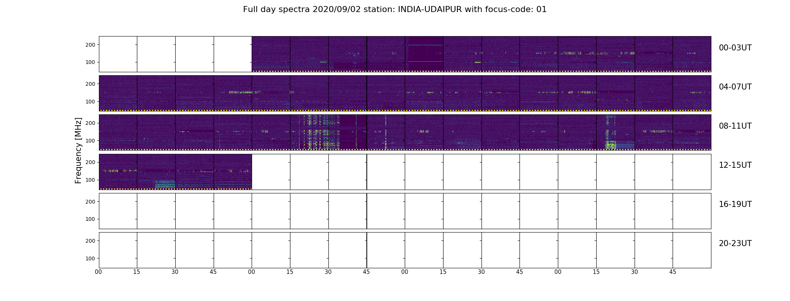Select the 12:45-13:00 spectrogram panel
The width and height of the screenshot is (790, 301).
click(x=232, y=171)
